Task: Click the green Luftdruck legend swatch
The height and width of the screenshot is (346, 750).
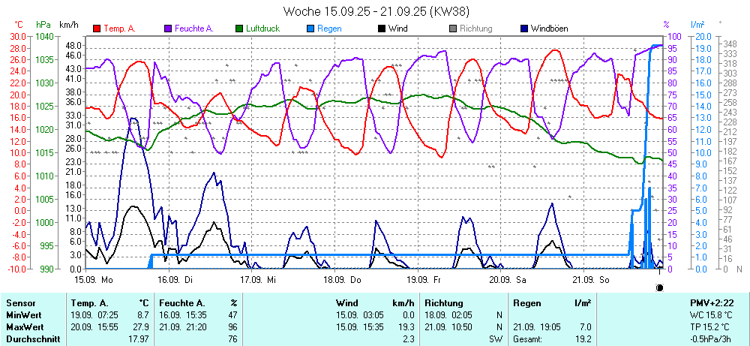Action: coord(240,29)
